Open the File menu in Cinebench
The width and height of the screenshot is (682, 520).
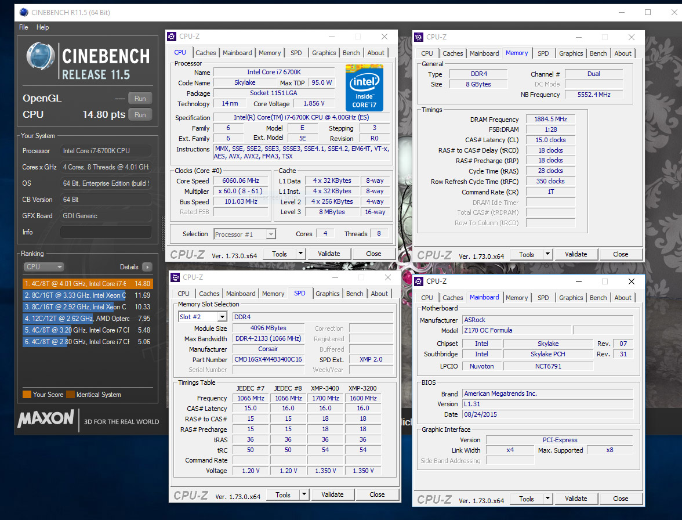[x=24, y=27]
